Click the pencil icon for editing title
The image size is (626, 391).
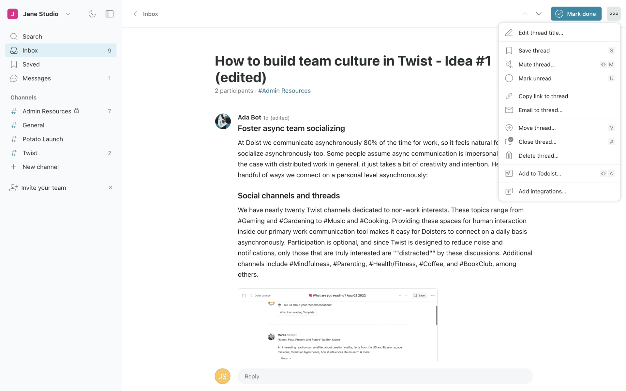[509, 33]
